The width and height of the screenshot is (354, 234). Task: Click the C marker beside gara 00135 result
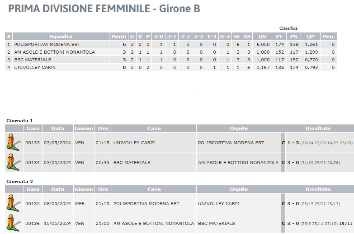tap(283, 204)
